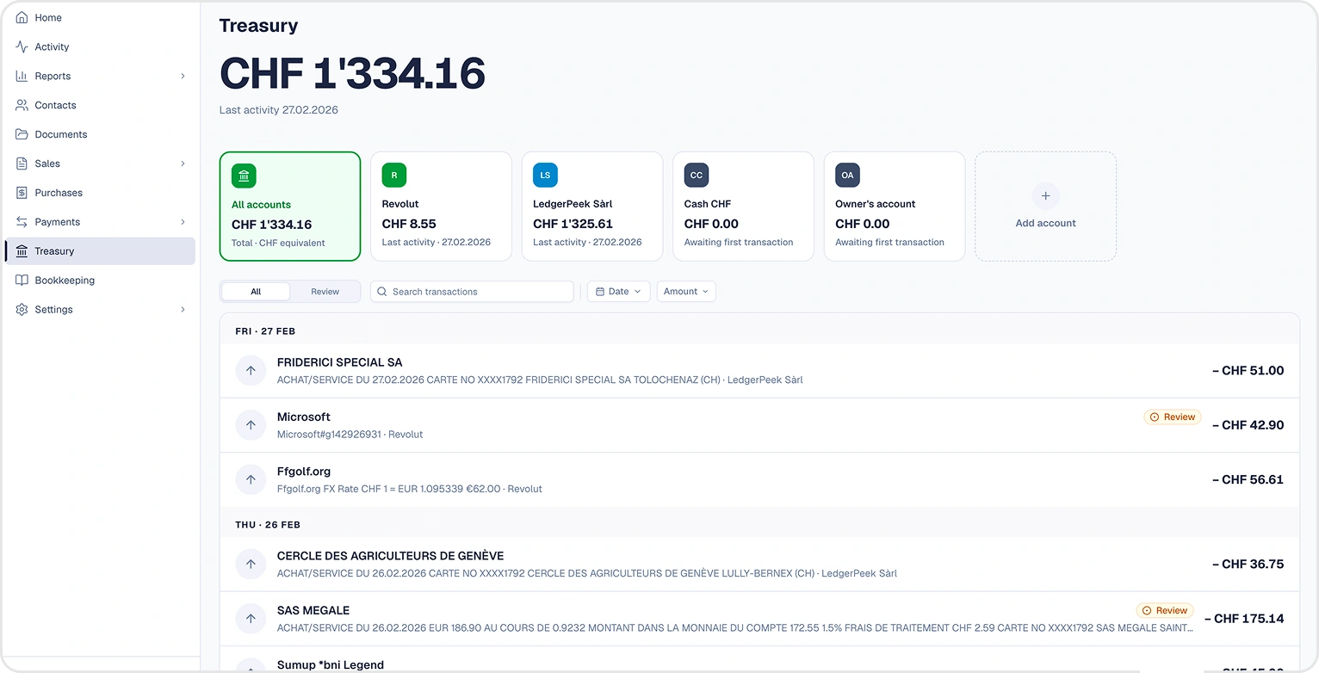Select the Owner's account card
The width and height of the screenshot is (1319, 673).
click(895, 207)
